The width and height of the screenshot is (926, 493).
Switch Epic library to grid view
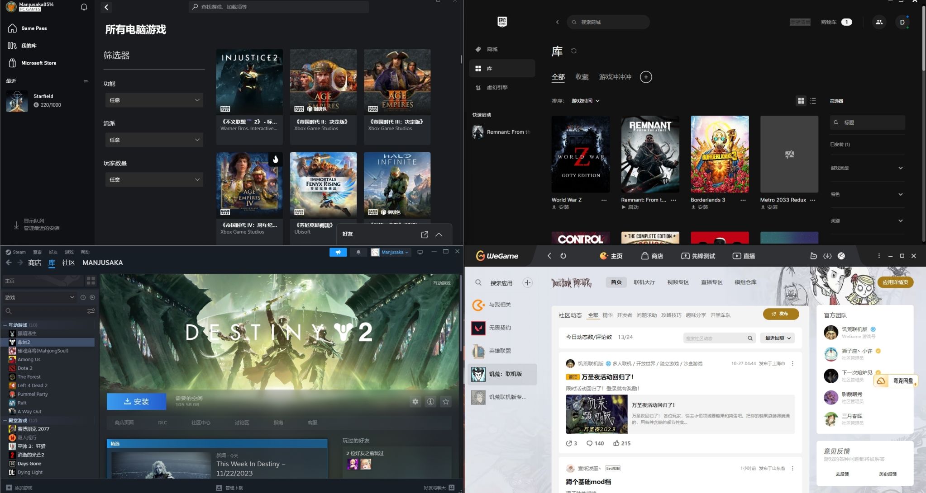point(801,101)
